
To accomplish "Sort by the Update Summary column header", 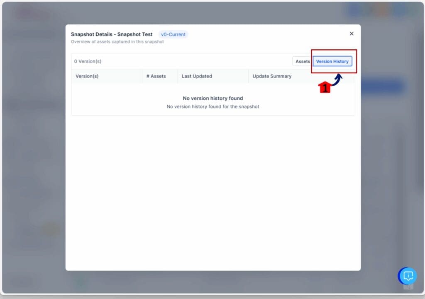I will (272, 76).
